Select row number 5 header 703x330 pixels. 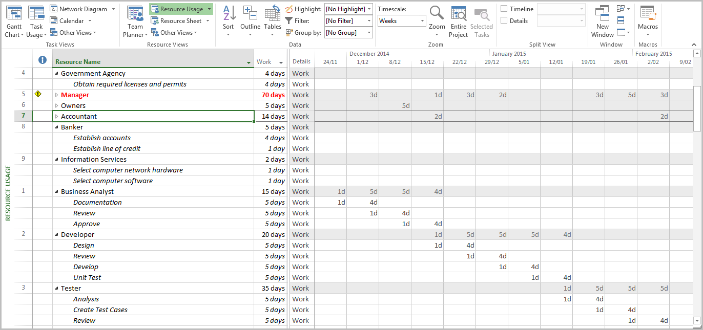click(24, 95)
